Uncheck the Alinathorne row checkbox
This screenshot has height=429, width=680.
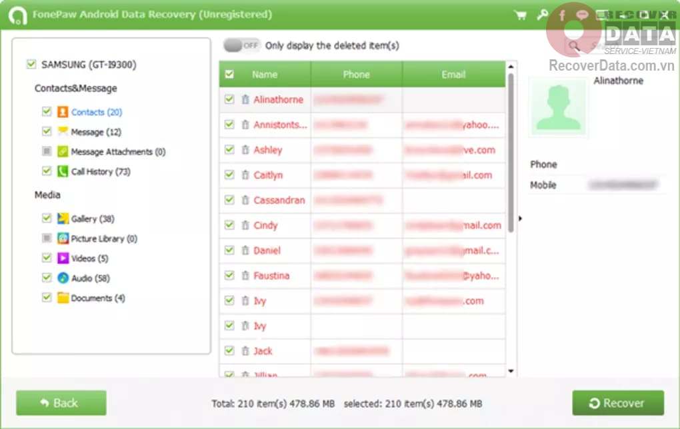[229, 99]
